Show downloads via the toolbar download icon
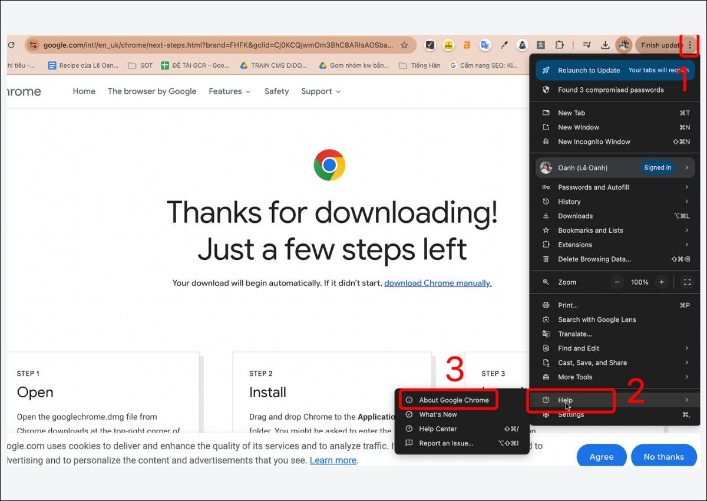 pos(605,45)
